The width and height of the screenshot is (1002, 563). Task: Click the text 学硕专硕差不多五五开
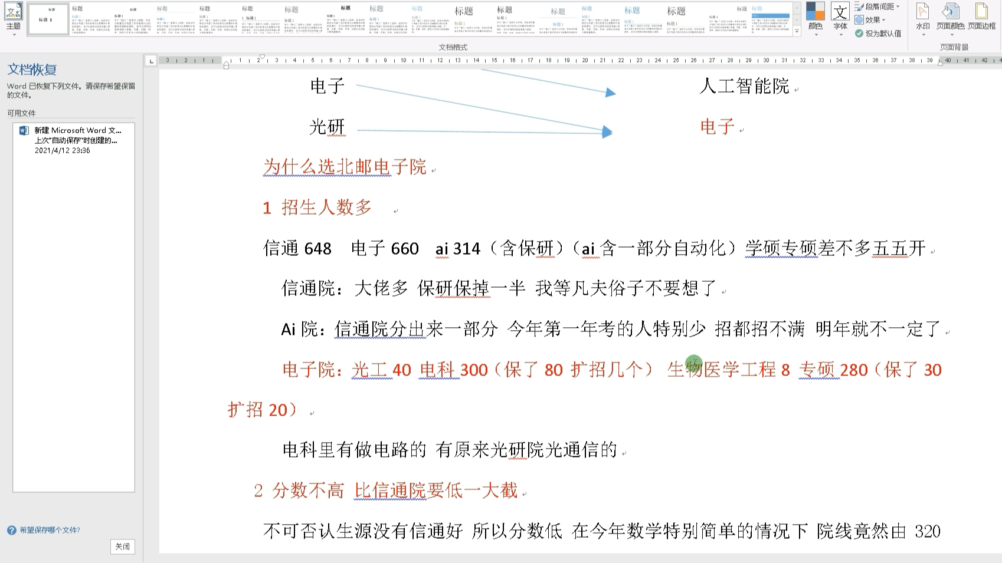click(835, 248)
